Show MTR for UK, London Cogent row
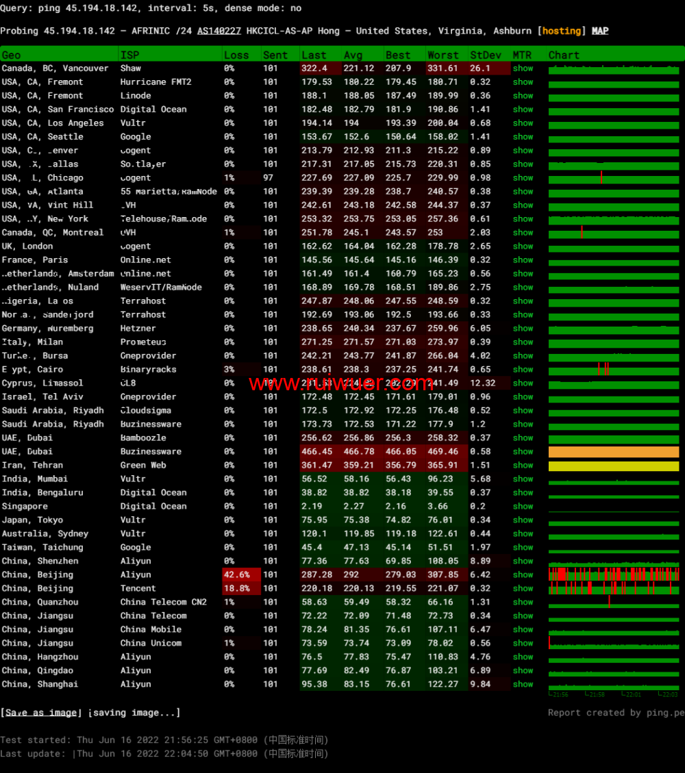This screenshot has height=773, width=685. (x=523, y=246)
